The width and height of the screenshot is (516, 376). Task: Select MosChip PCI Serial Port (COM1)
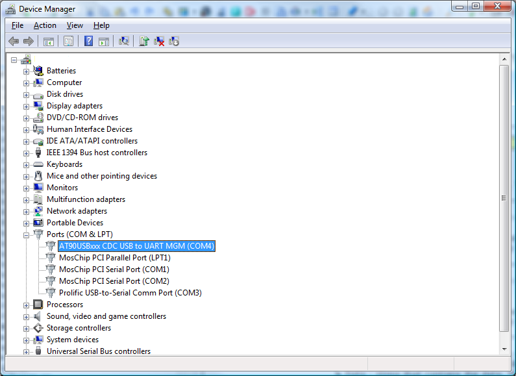114,269
